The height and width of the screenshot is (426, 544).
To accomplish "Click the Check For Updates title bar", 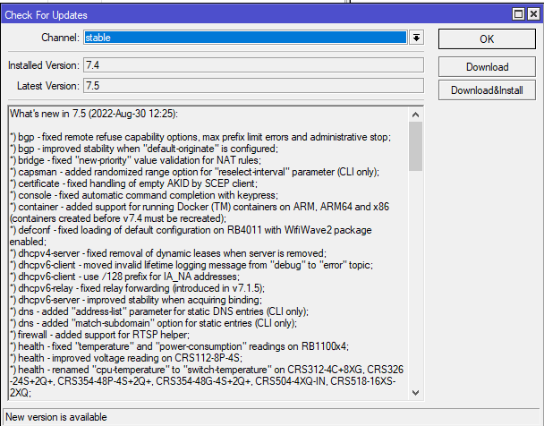I will tap(257, 14).
